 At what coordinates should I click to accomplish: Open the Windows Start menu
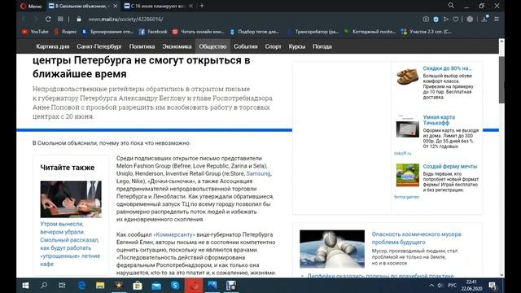(25, 286)
